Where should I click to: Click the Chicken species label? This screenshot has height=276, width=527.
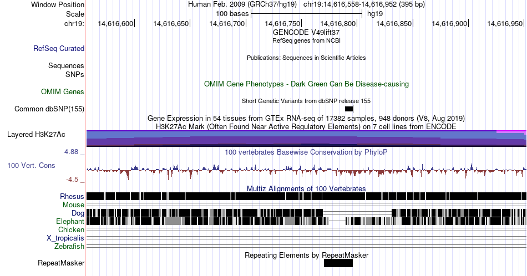coord(71,229)
